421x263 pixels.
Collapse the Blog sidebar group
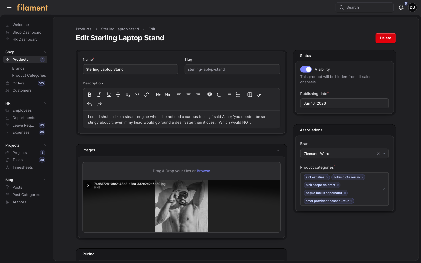45,180
